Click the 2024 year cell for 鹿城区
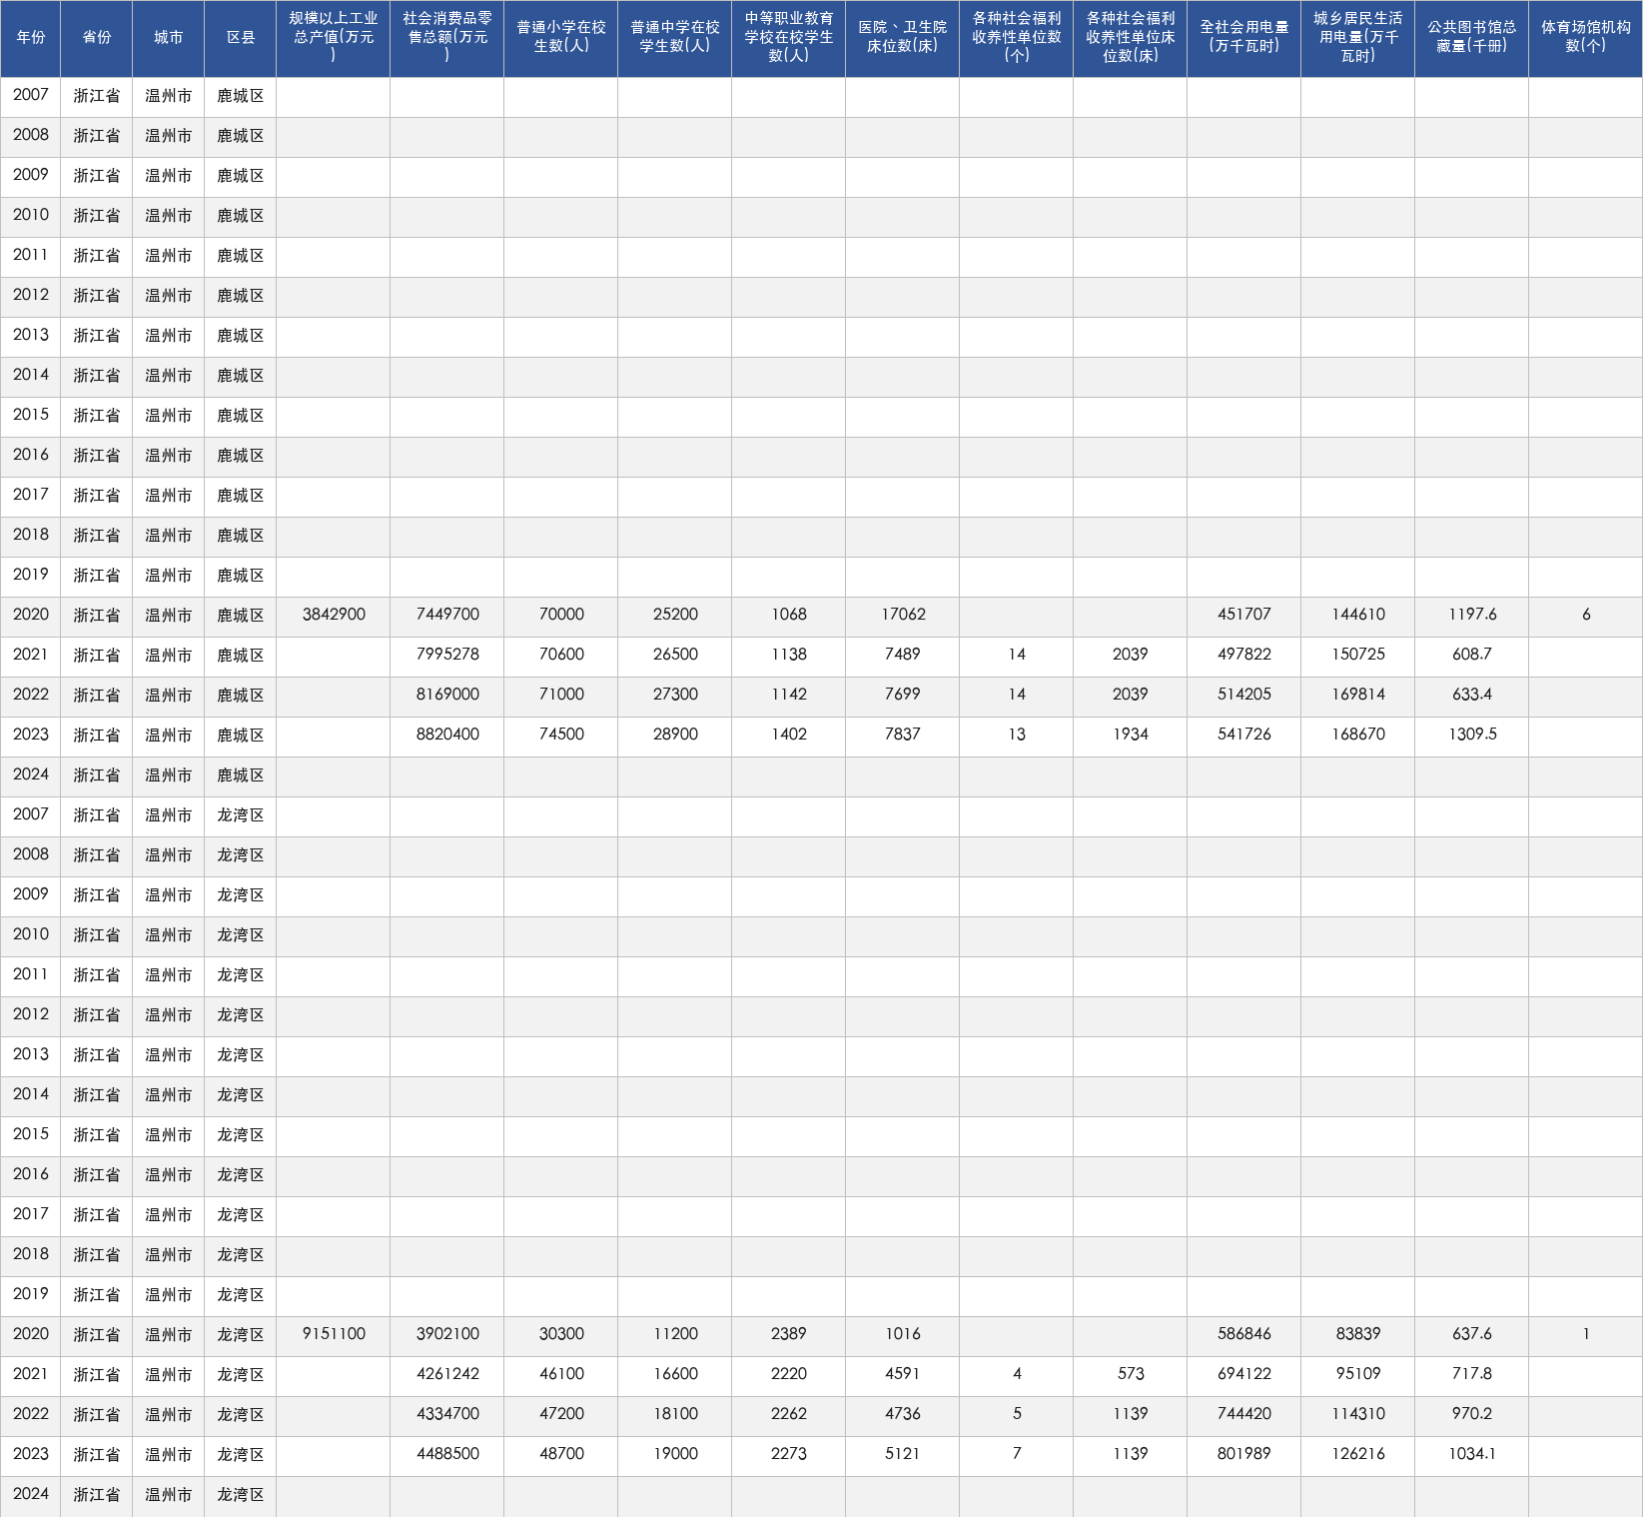This screenshot has width=1643, height=1517. [x=31, y=775]
